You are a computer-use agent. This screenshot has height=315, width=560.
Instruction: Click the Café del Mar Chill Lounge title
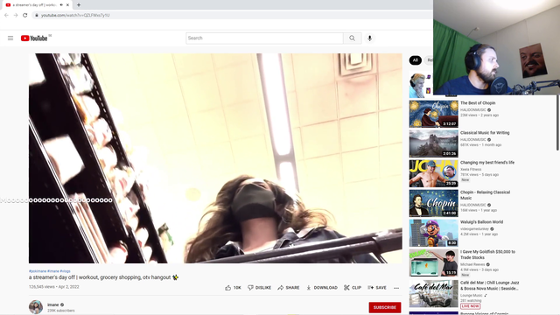tap(489, 285)
